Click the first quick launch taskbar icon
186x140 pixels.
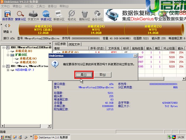(x=15, y=137)
